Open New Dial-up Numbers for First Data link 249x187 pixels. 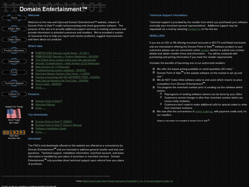62,81
